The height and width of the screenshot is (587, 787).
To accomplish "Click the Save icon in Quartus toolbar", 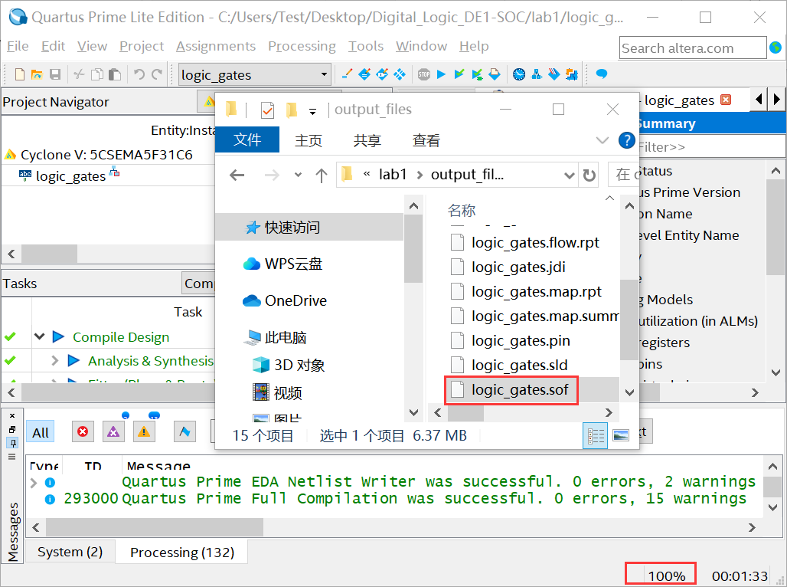I will point(54,74).
